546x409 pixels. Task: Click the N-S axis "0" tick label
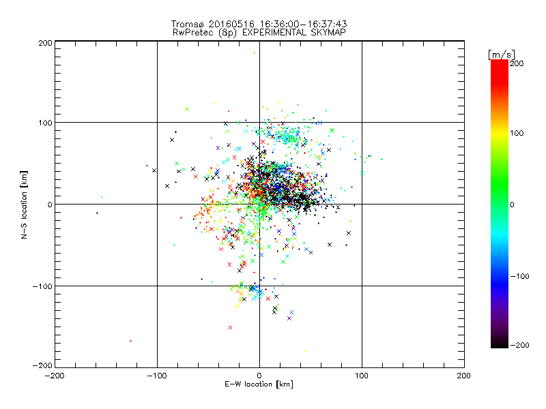50,204
